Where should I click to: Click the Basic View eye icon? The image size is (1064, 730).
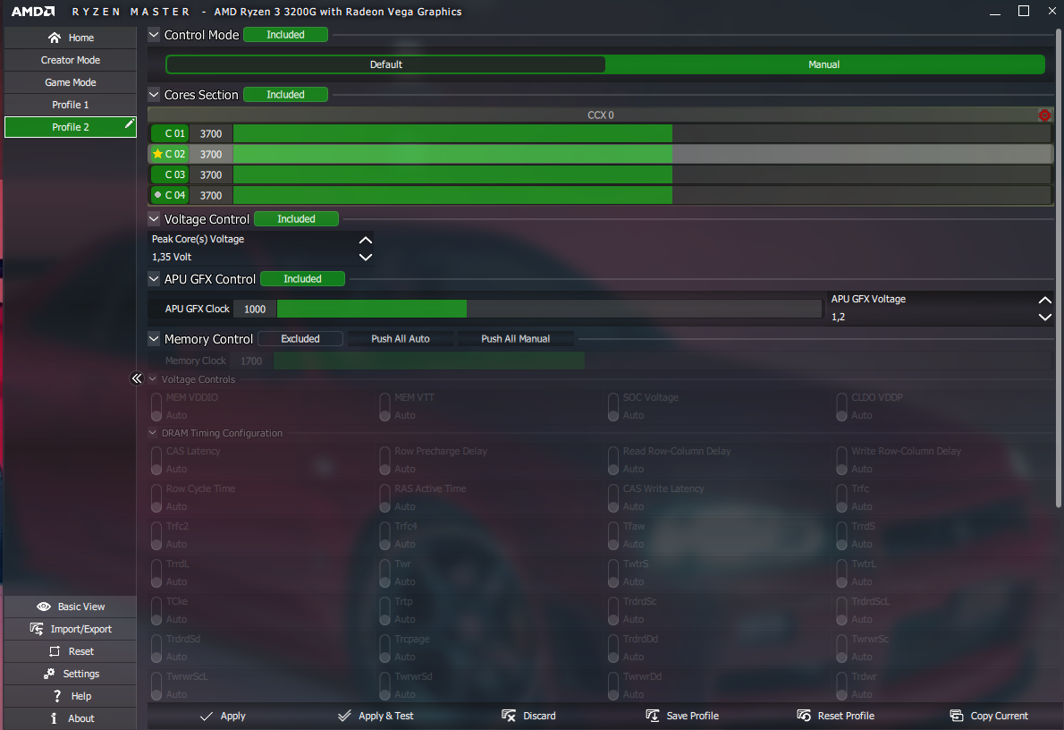44,607
